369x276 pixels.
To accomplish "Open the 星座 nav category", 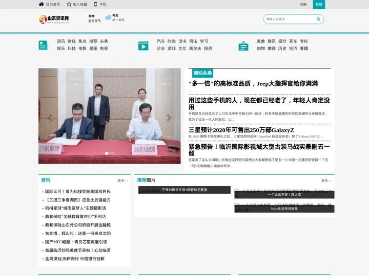I will coord(93,49).
